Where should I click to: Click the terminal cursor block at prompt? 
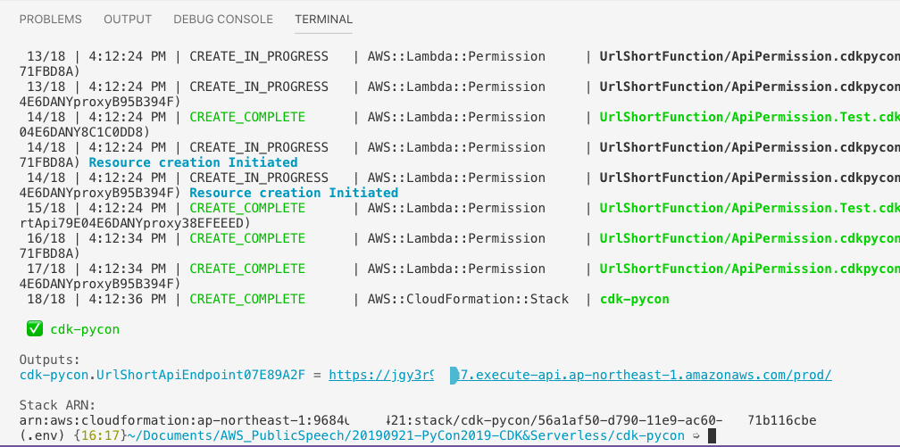click(712, 436)
